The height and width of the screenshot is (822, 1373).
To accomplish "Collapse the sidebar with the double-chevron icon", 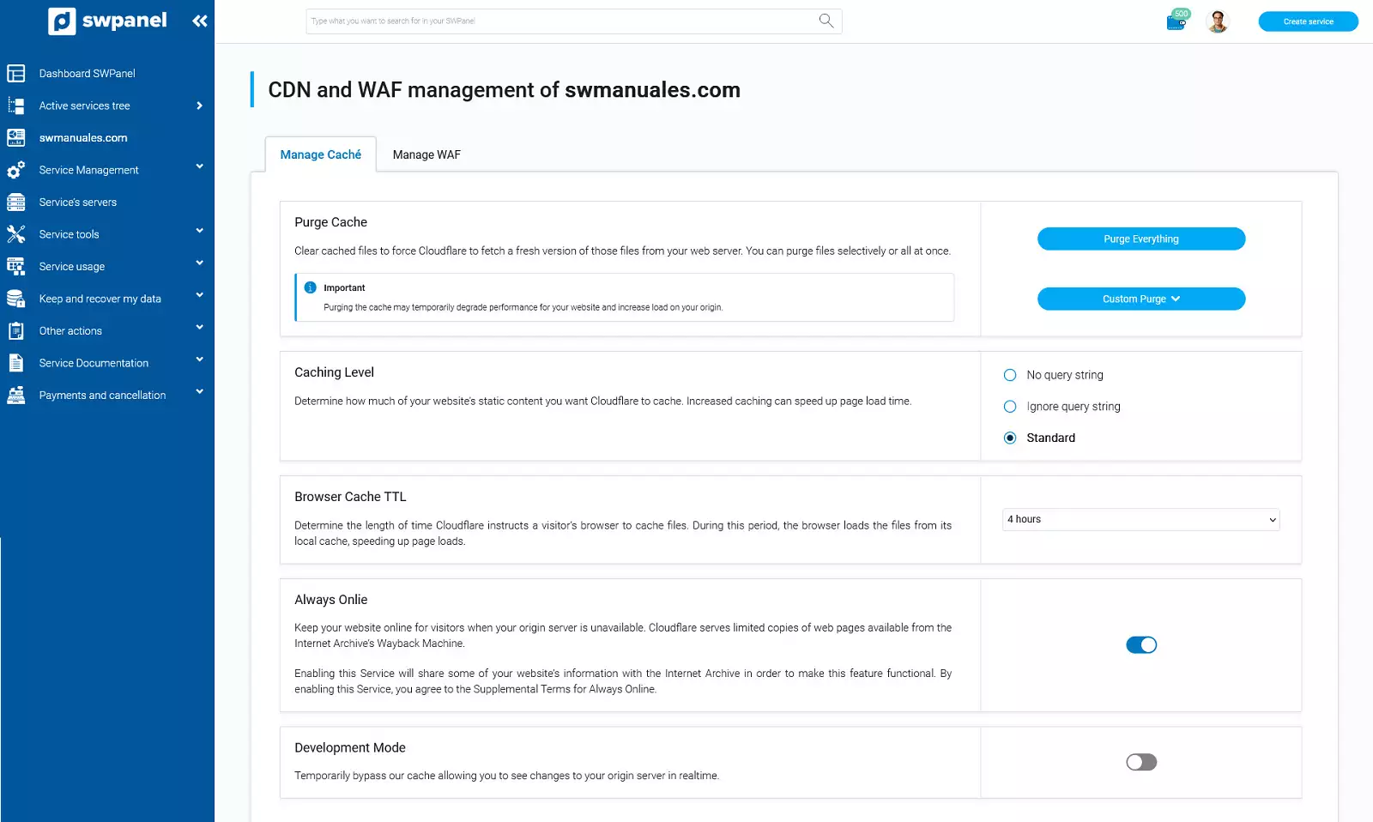I will [199, 21].
